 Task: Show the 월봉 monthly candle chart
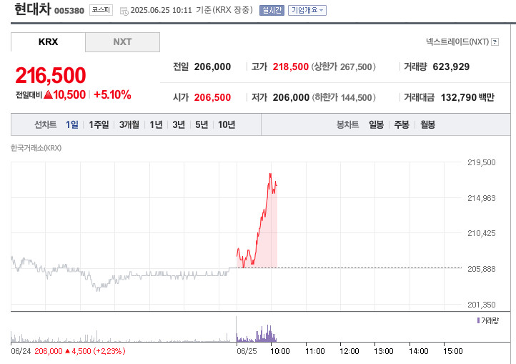pos(427,124)
